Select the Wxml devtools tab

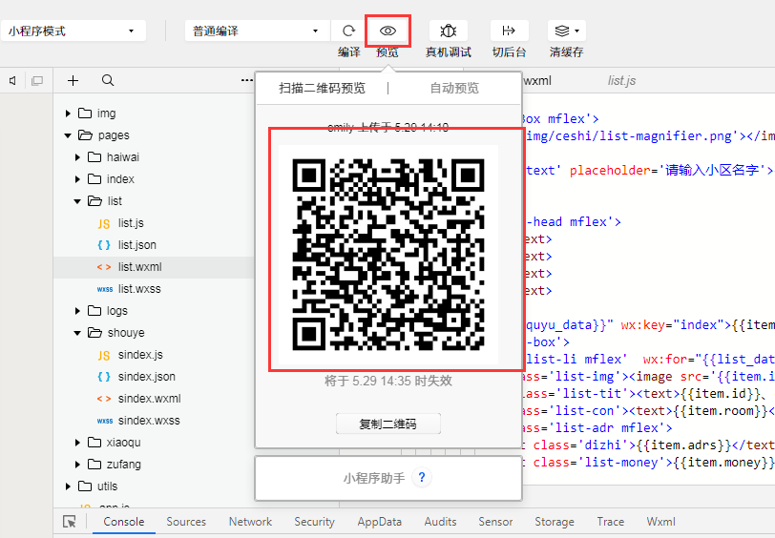[660, 522]
